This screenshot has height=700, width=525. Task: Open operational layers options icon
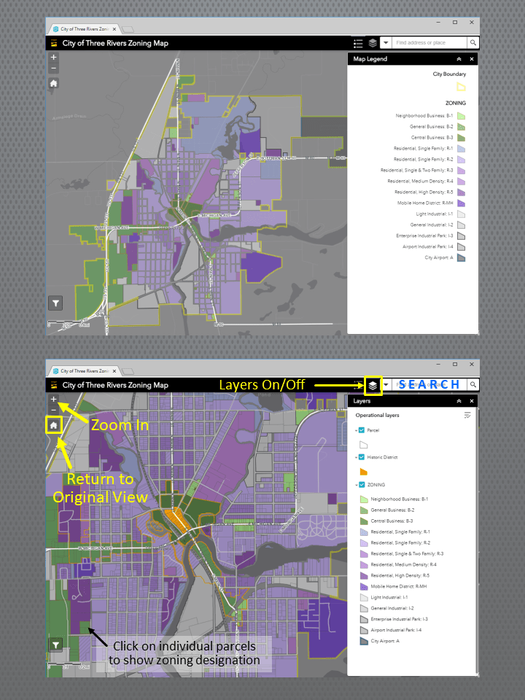tap(467, 415)
